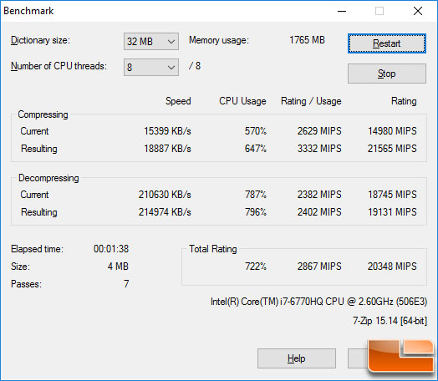
Task: Click the orange Legit Reviews watermark logo
Action: tap(400, 356)
